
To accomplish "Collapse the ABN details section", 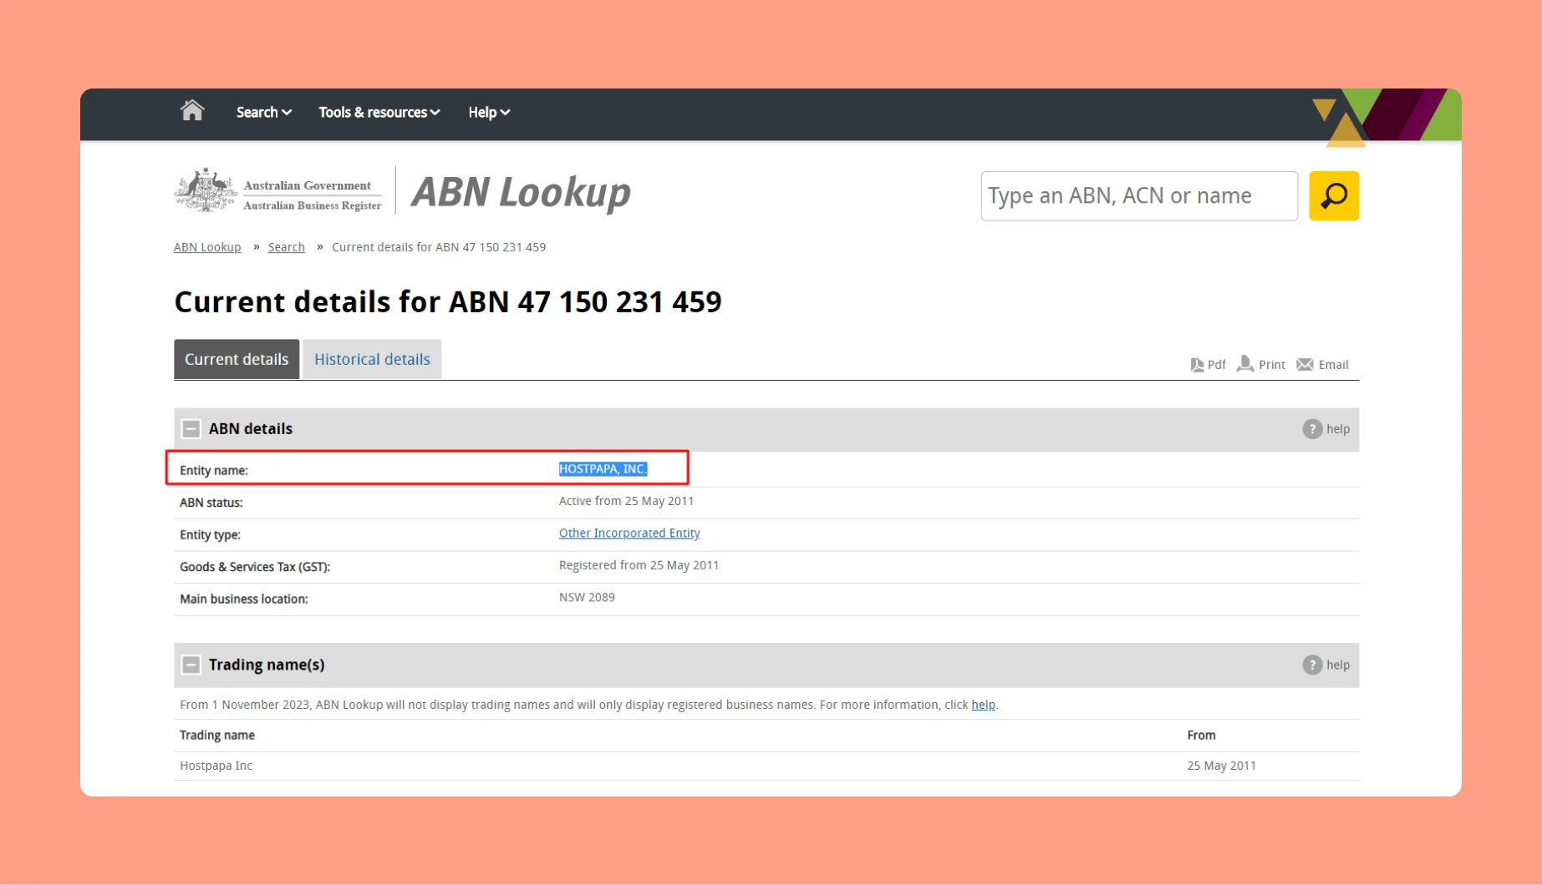I will point(191,429).
